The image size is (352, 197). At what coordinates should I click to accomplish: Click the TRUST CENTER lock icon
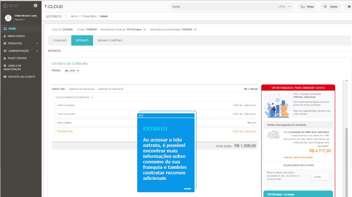[x=5, y=58]
